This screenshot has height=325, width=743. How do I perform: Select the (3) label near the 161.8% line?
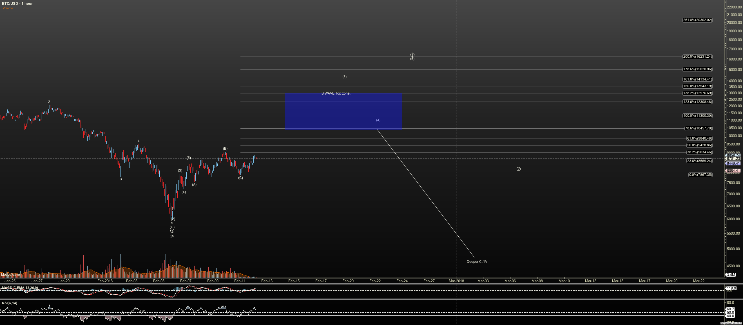point(344,77)
